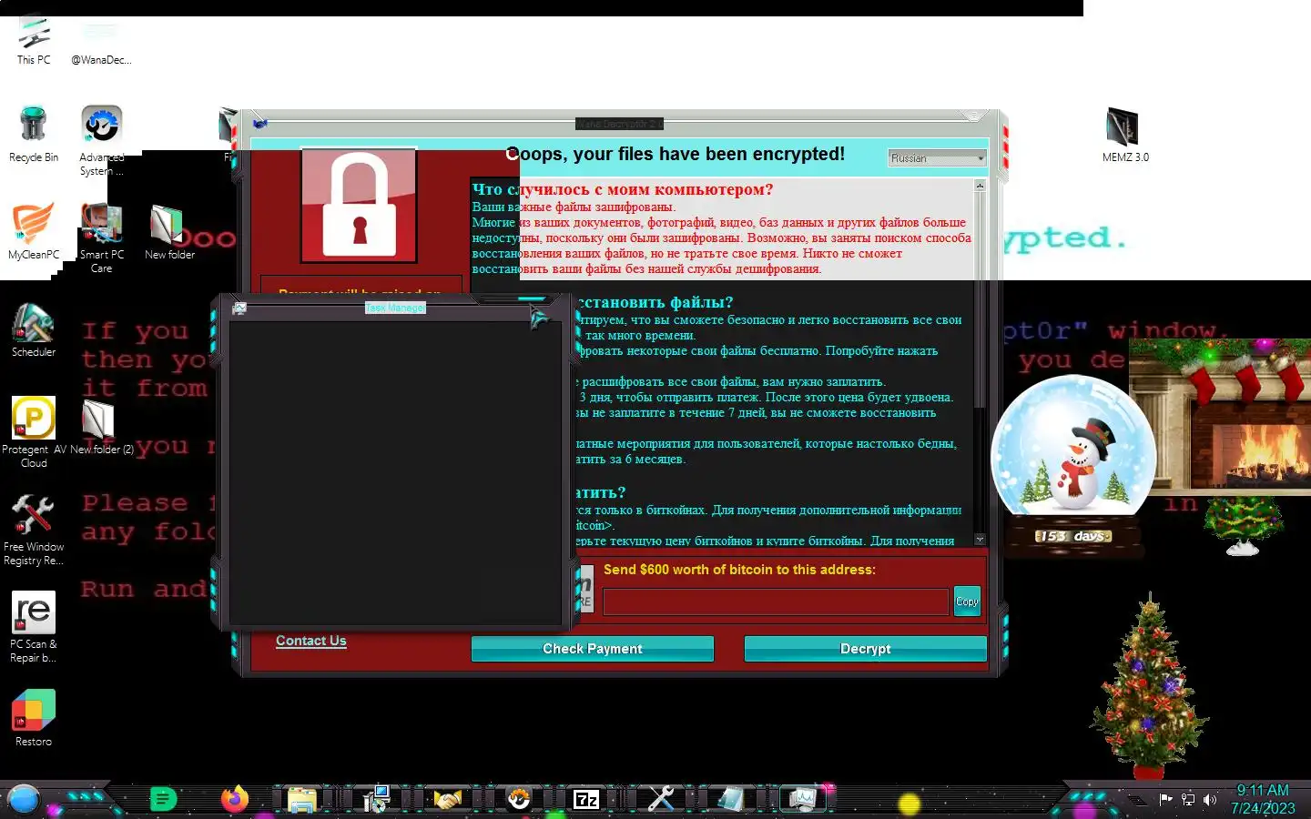This screenshot has width=1311, height=819.
Task: Click the Decrypt button
Action: (x=865, y=649)
